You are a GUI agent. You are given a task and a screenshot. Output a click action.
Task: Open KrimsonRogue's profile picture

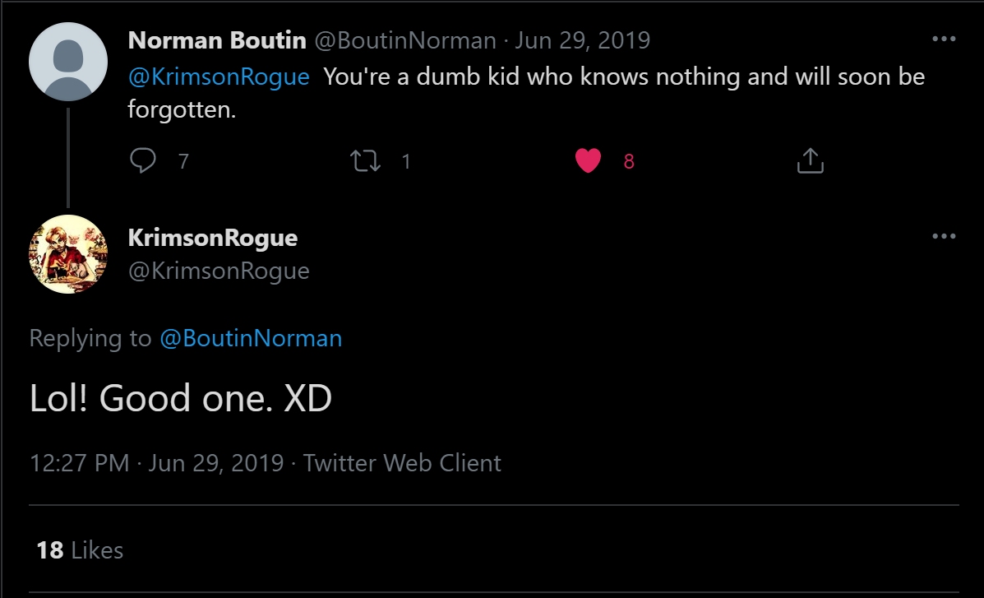click(68, 254)
